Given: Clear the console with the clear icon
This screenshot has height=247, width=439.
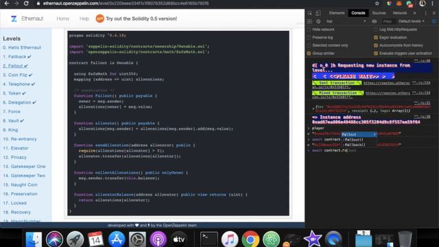Looking at the screenshot, I should (x=318, y=21).
